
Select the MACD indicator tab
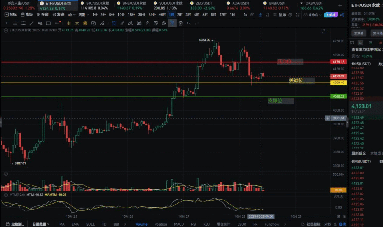click(179, 224)
